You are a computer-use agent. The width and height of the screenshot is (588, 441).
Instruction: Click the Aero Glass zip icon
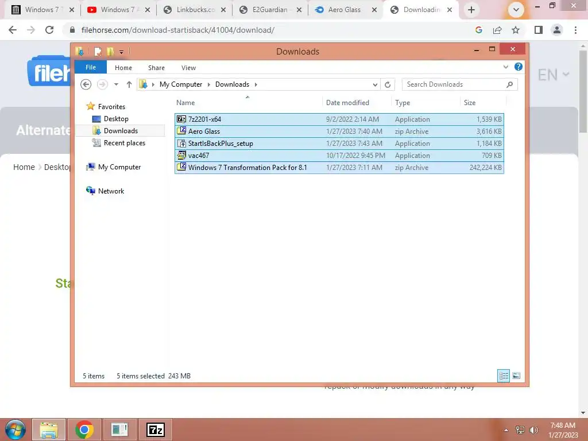181,131
